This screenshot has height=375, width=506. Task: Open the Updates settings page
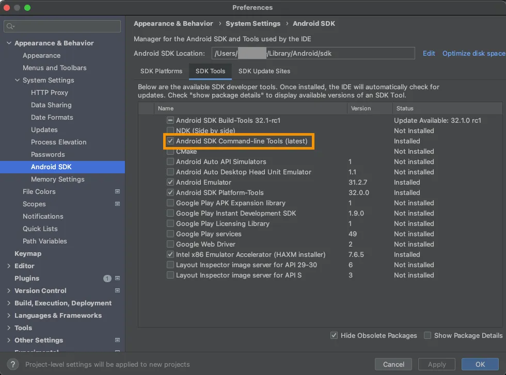pyautogui.click(x=44, y=129)
